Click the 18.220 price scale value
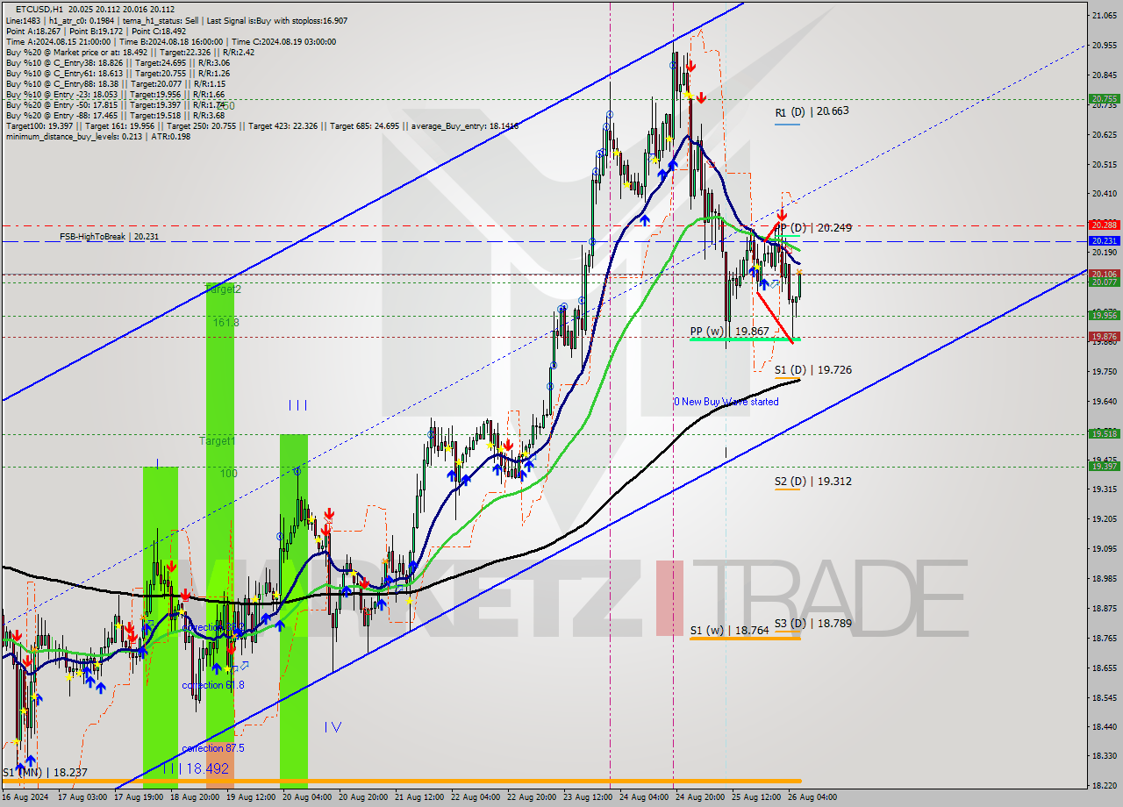The width and height of the screenshot is (1123, 807). (1105, 785)
